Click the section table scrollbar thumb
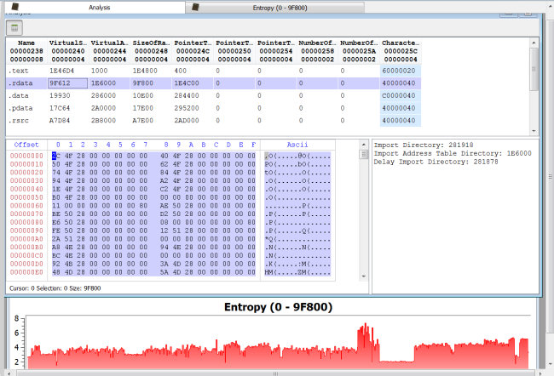Image resolution: width=554 pixels, height=376 pixels. (x=534, y=70)
